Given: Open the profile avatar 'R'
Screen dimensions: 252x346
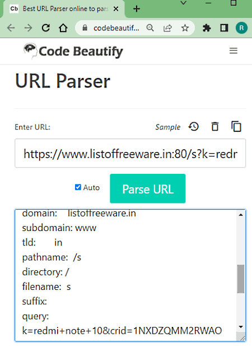Looking at the screenshot, I should pos(241,28).
